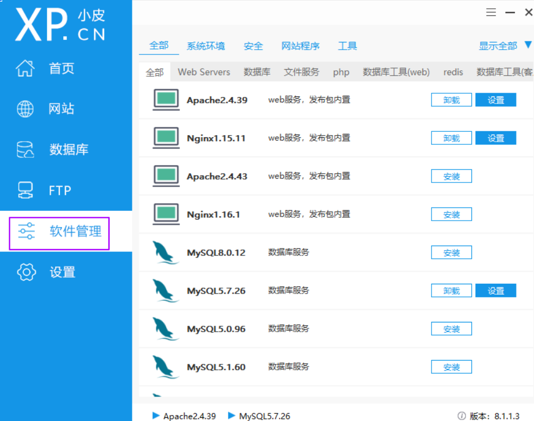
Task: Click the MySQL8.0.12 dolphin icon
Action: tap(165, 253)
